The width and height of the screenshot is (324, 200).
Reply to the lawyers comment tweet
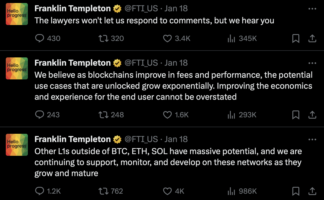[x=40, y=38]
